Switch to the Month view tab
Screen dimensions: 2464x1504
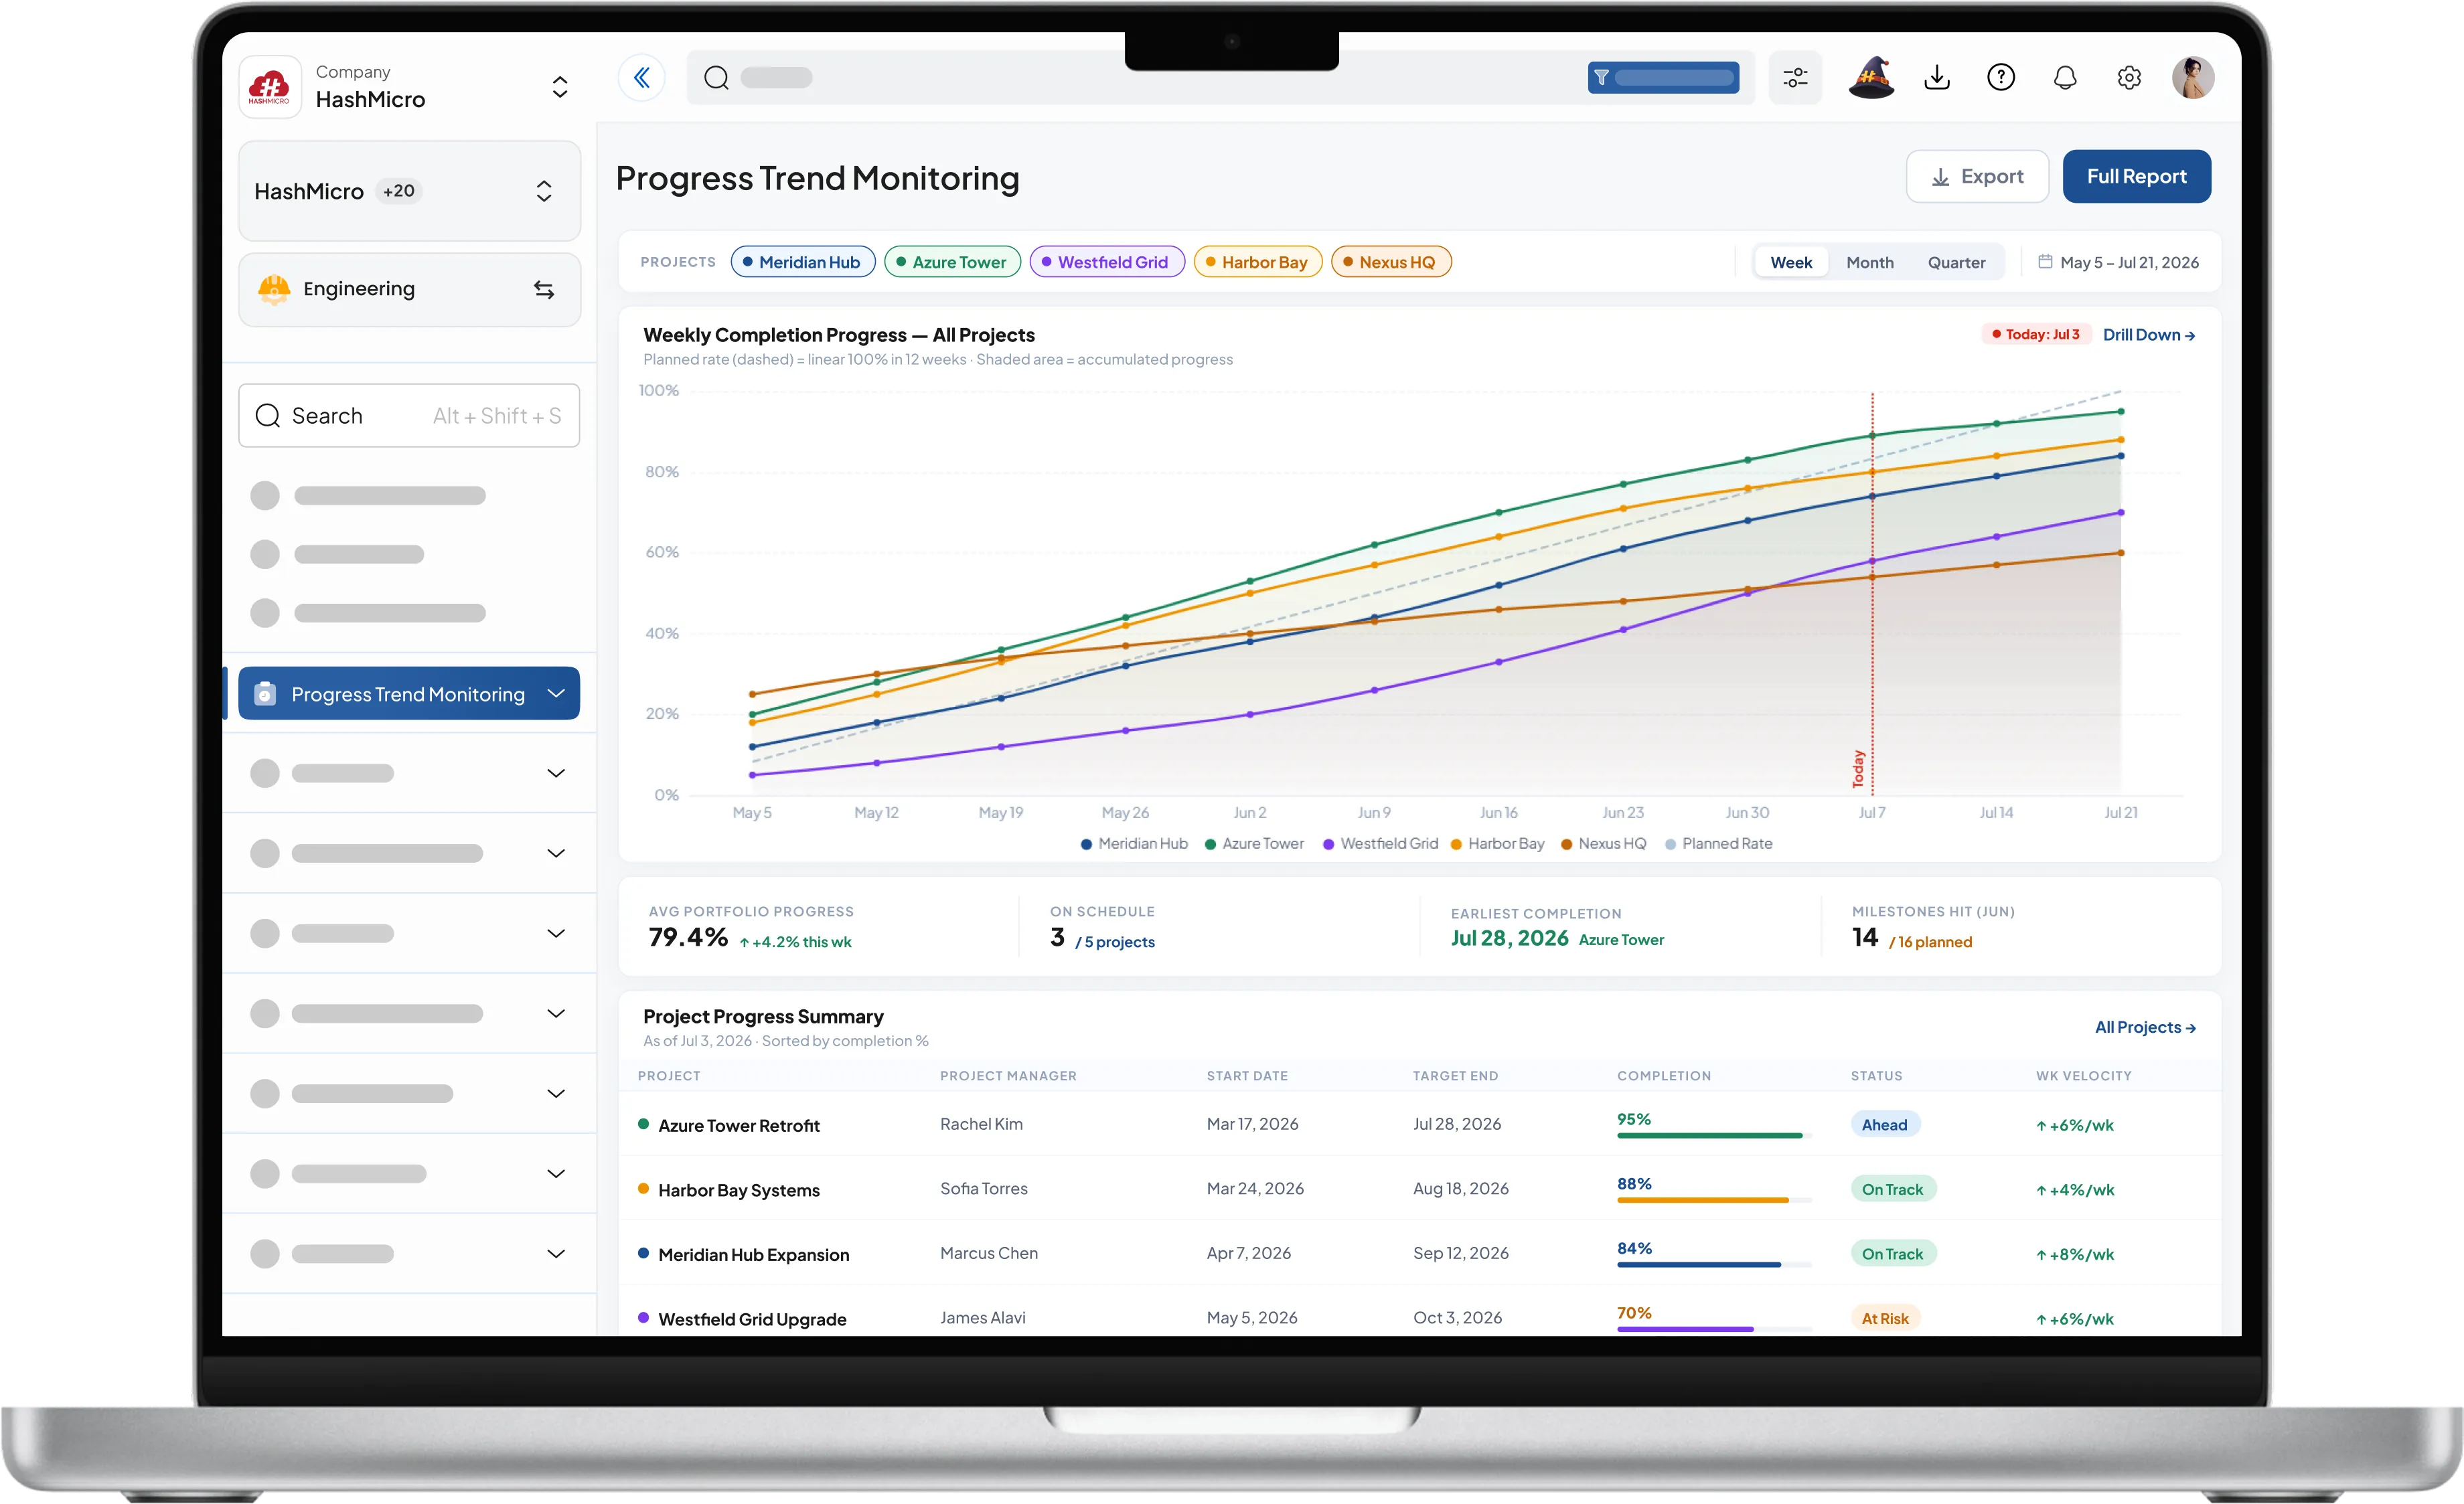pyautogui.click(x=1869, y=262)
